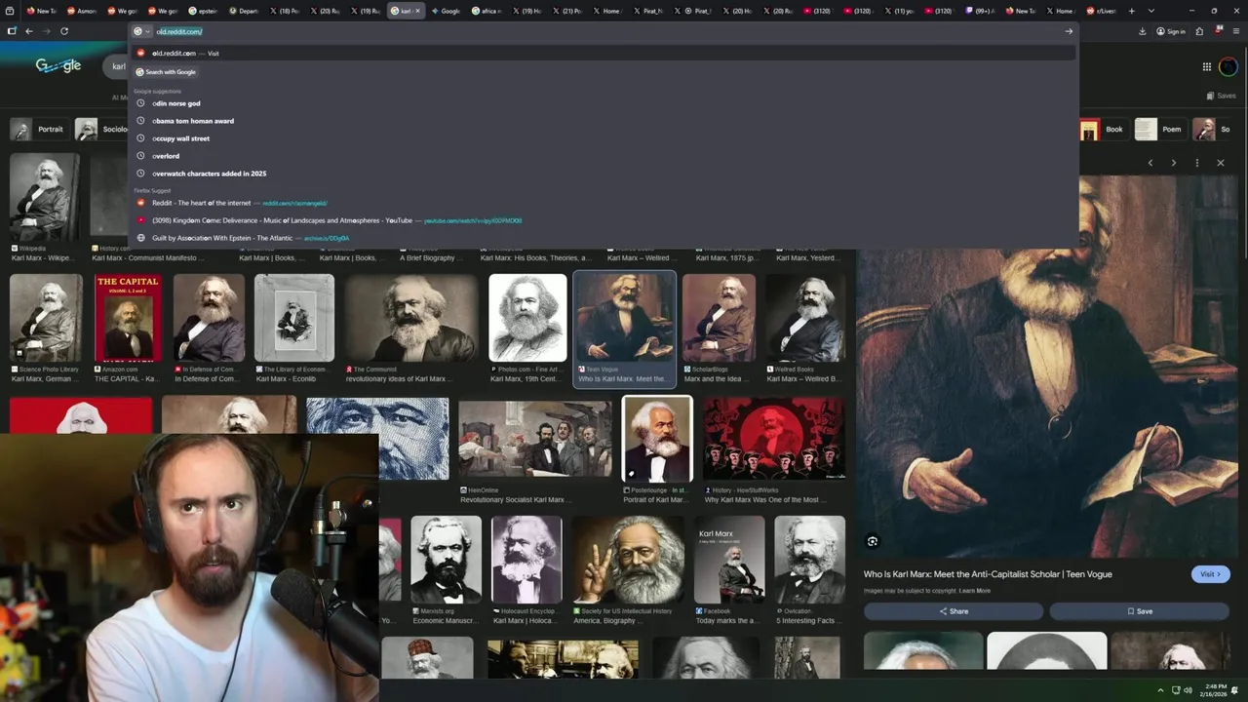This screenshot has width=1248, height=702.
Task: Click the red extension badge icon in toolbar
Action: (x=1220, y=31)
